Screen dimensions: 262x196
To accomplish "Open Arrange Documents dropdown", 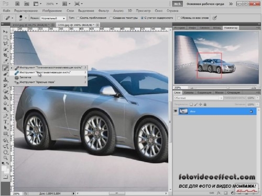I will point(67,4).
